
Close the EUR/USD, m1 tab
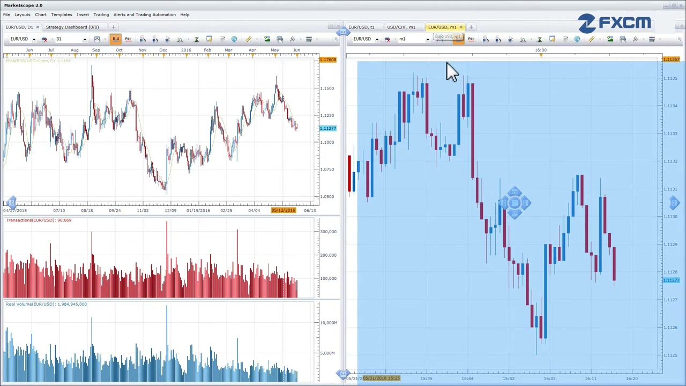click(x=460, y=27)
